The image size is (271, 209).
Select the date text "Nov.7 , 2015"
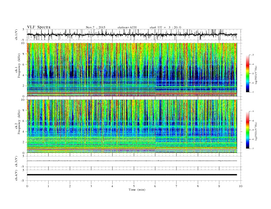click(x=95, y=27)
